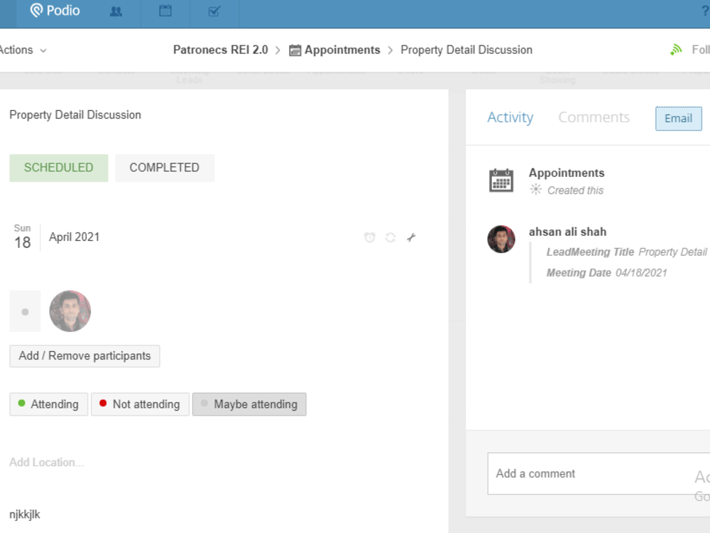Click the njkkjlk description text
Screen dimensions: 710x533
(x=25, y=515)
